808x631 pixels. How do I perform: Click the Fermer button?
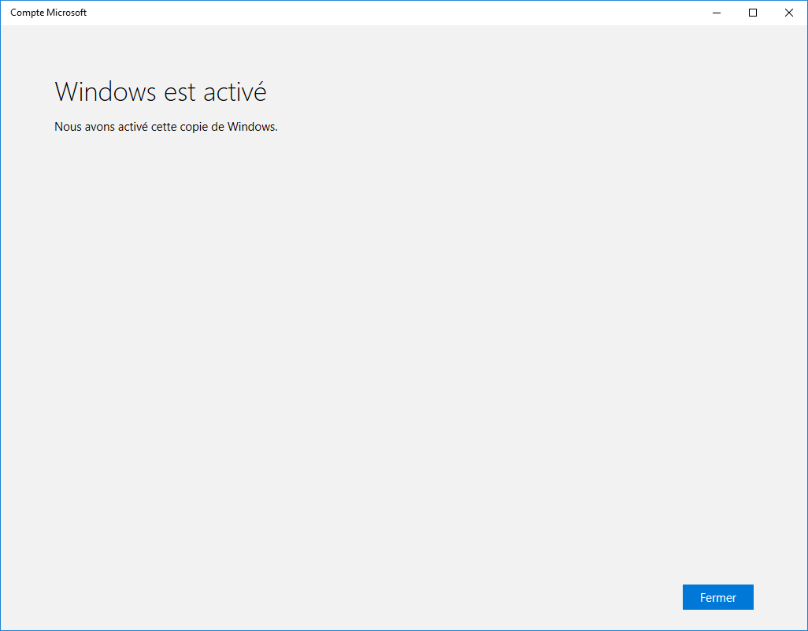717,597
